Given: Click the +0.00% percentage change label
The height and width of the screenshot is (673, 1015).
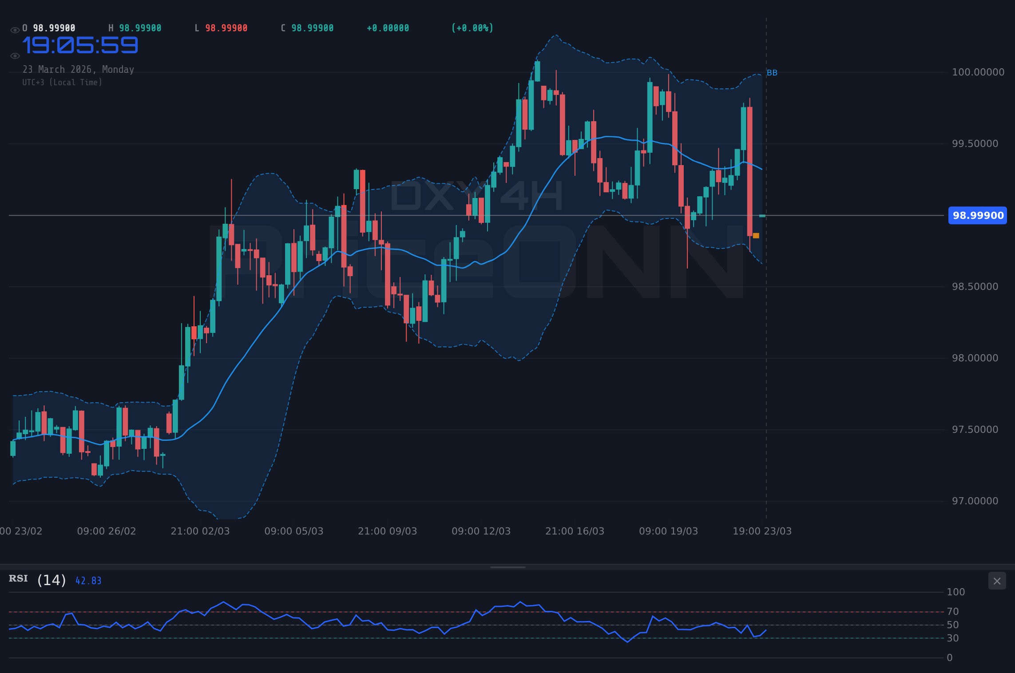Looking at the screenshot, I should pos(472,28).
